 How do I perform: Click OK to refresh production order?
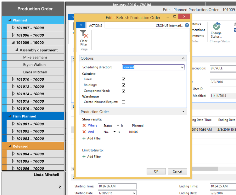pos(156,171)
